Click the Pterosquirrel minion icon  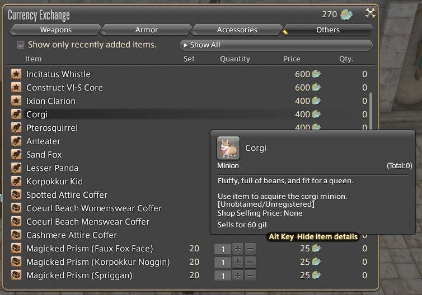[16, 128]
